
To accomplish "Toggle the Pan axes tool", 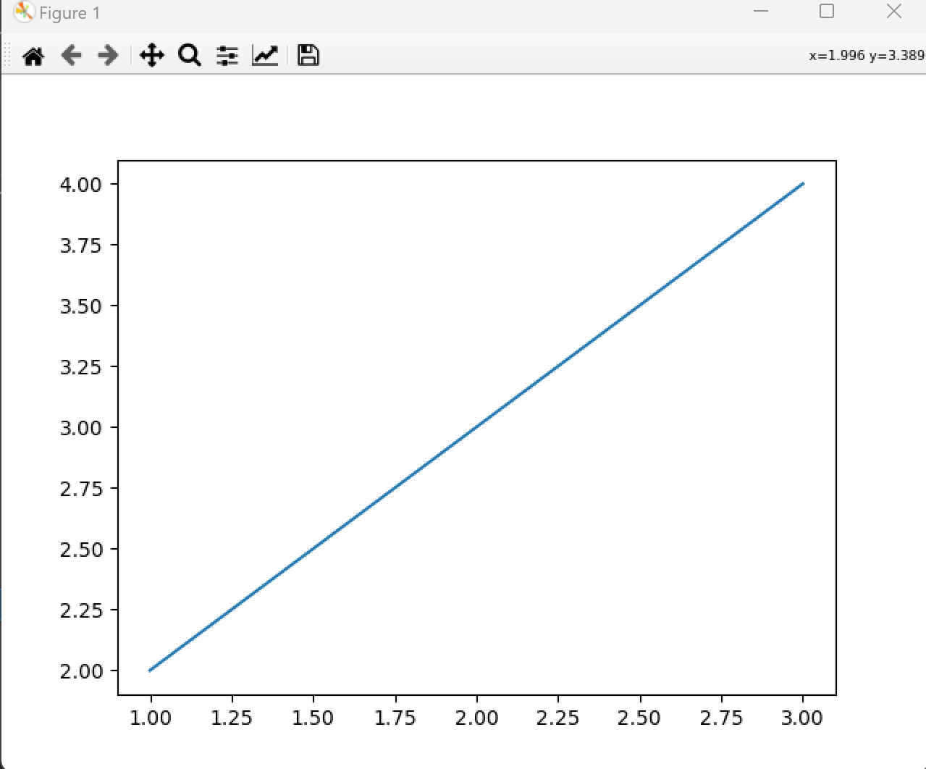I will coord(152,55).
